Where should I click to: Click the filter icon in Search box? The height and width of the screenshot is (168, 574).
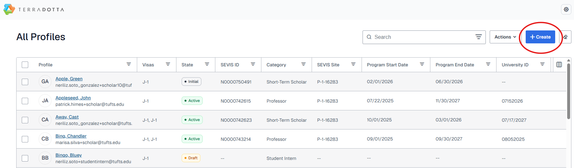(478, 37)
